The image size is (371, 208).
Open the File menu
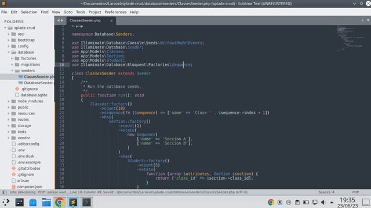pos(4,12)
